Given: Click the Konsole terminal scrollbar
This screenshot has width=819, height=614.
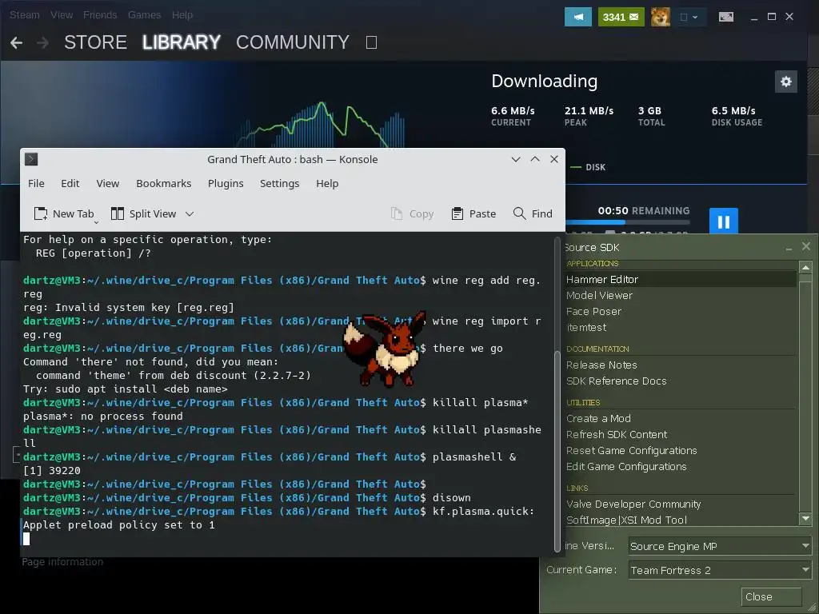Looking at the screenshot, I should pyautogui.click(x=557, y=450).
